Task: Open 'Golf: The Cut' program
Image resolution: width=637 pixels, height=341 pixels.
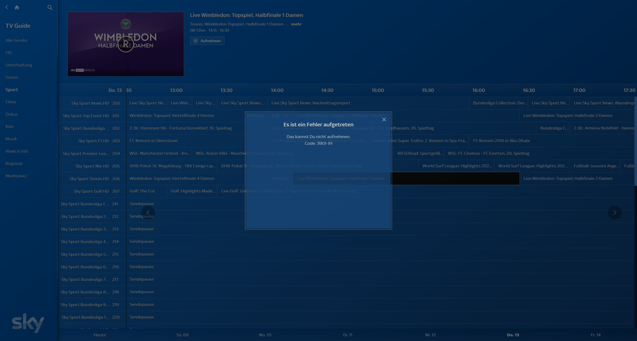Action: pyautogui.click(x=147, y=191)
